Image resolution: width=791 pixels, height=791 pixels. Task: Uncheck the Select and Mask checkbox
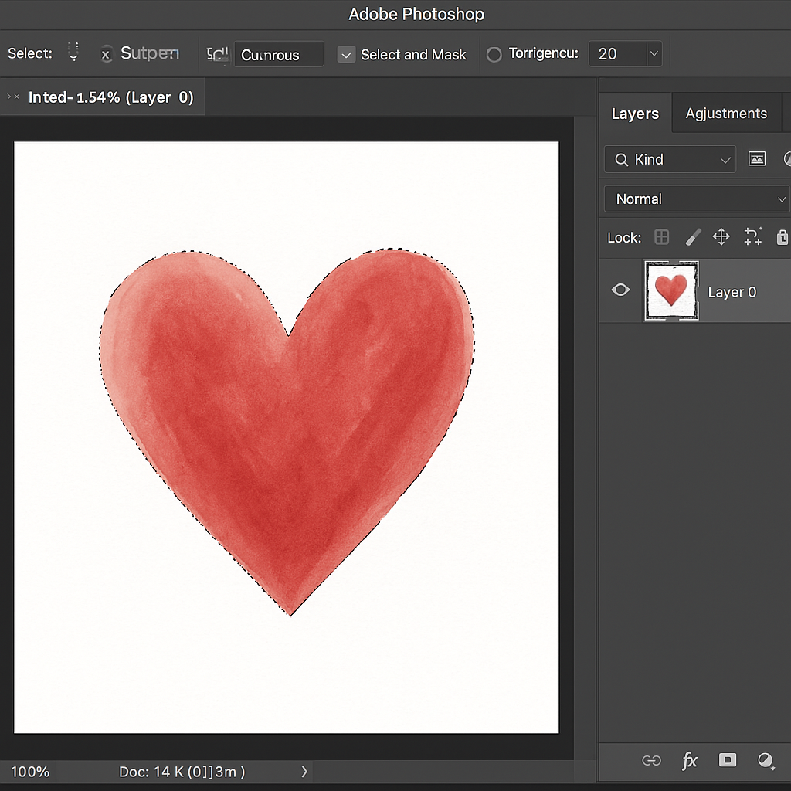coord(347,55)
